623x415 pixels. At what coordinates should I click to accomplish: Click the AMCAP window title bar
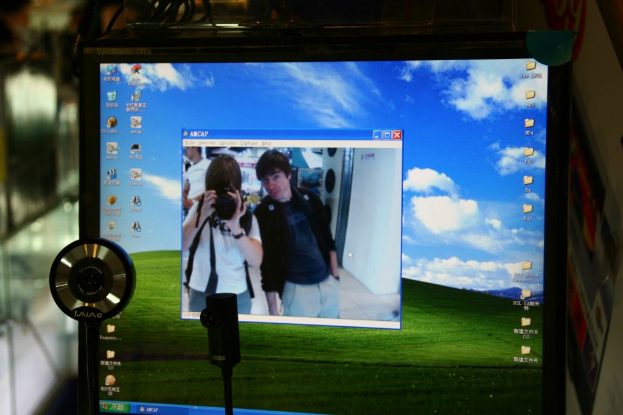pyautogui.click(x=292, y=134)
